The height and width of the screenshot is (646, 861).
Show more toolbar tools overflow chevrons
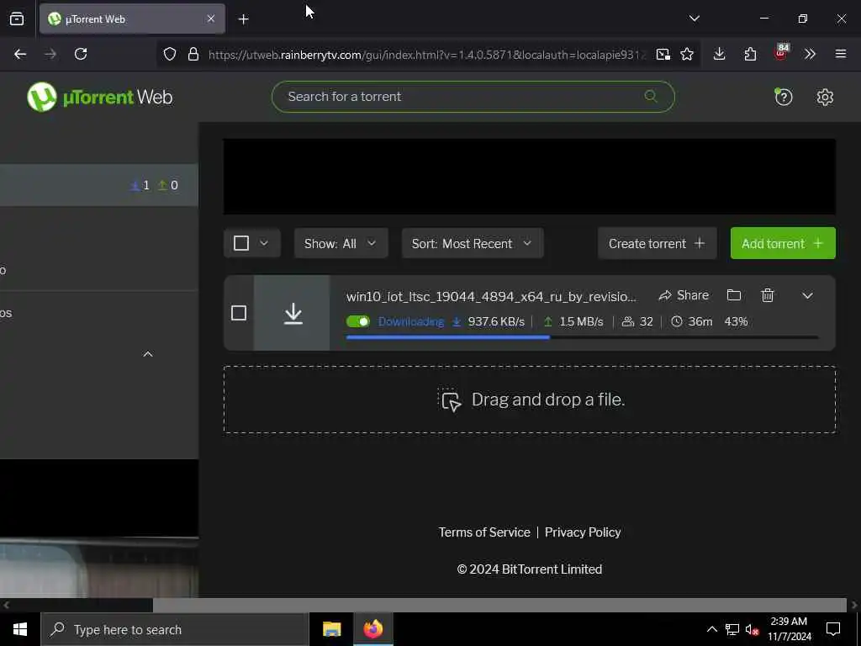[810, 54]
